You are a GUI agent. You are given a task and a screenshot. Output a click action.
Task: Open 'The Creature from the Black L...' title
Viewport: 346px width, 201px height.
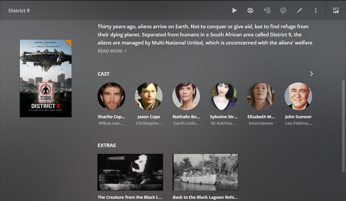[x=130, y=197]
